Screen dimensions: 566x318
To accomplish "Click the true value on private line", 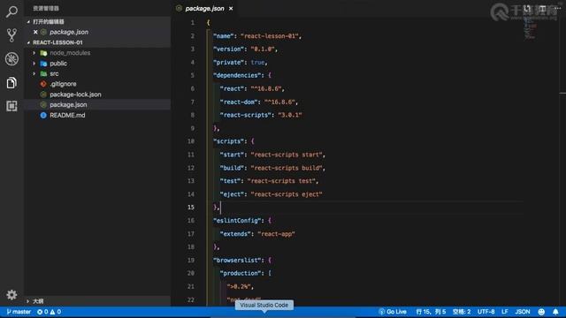I will (257, 63).
